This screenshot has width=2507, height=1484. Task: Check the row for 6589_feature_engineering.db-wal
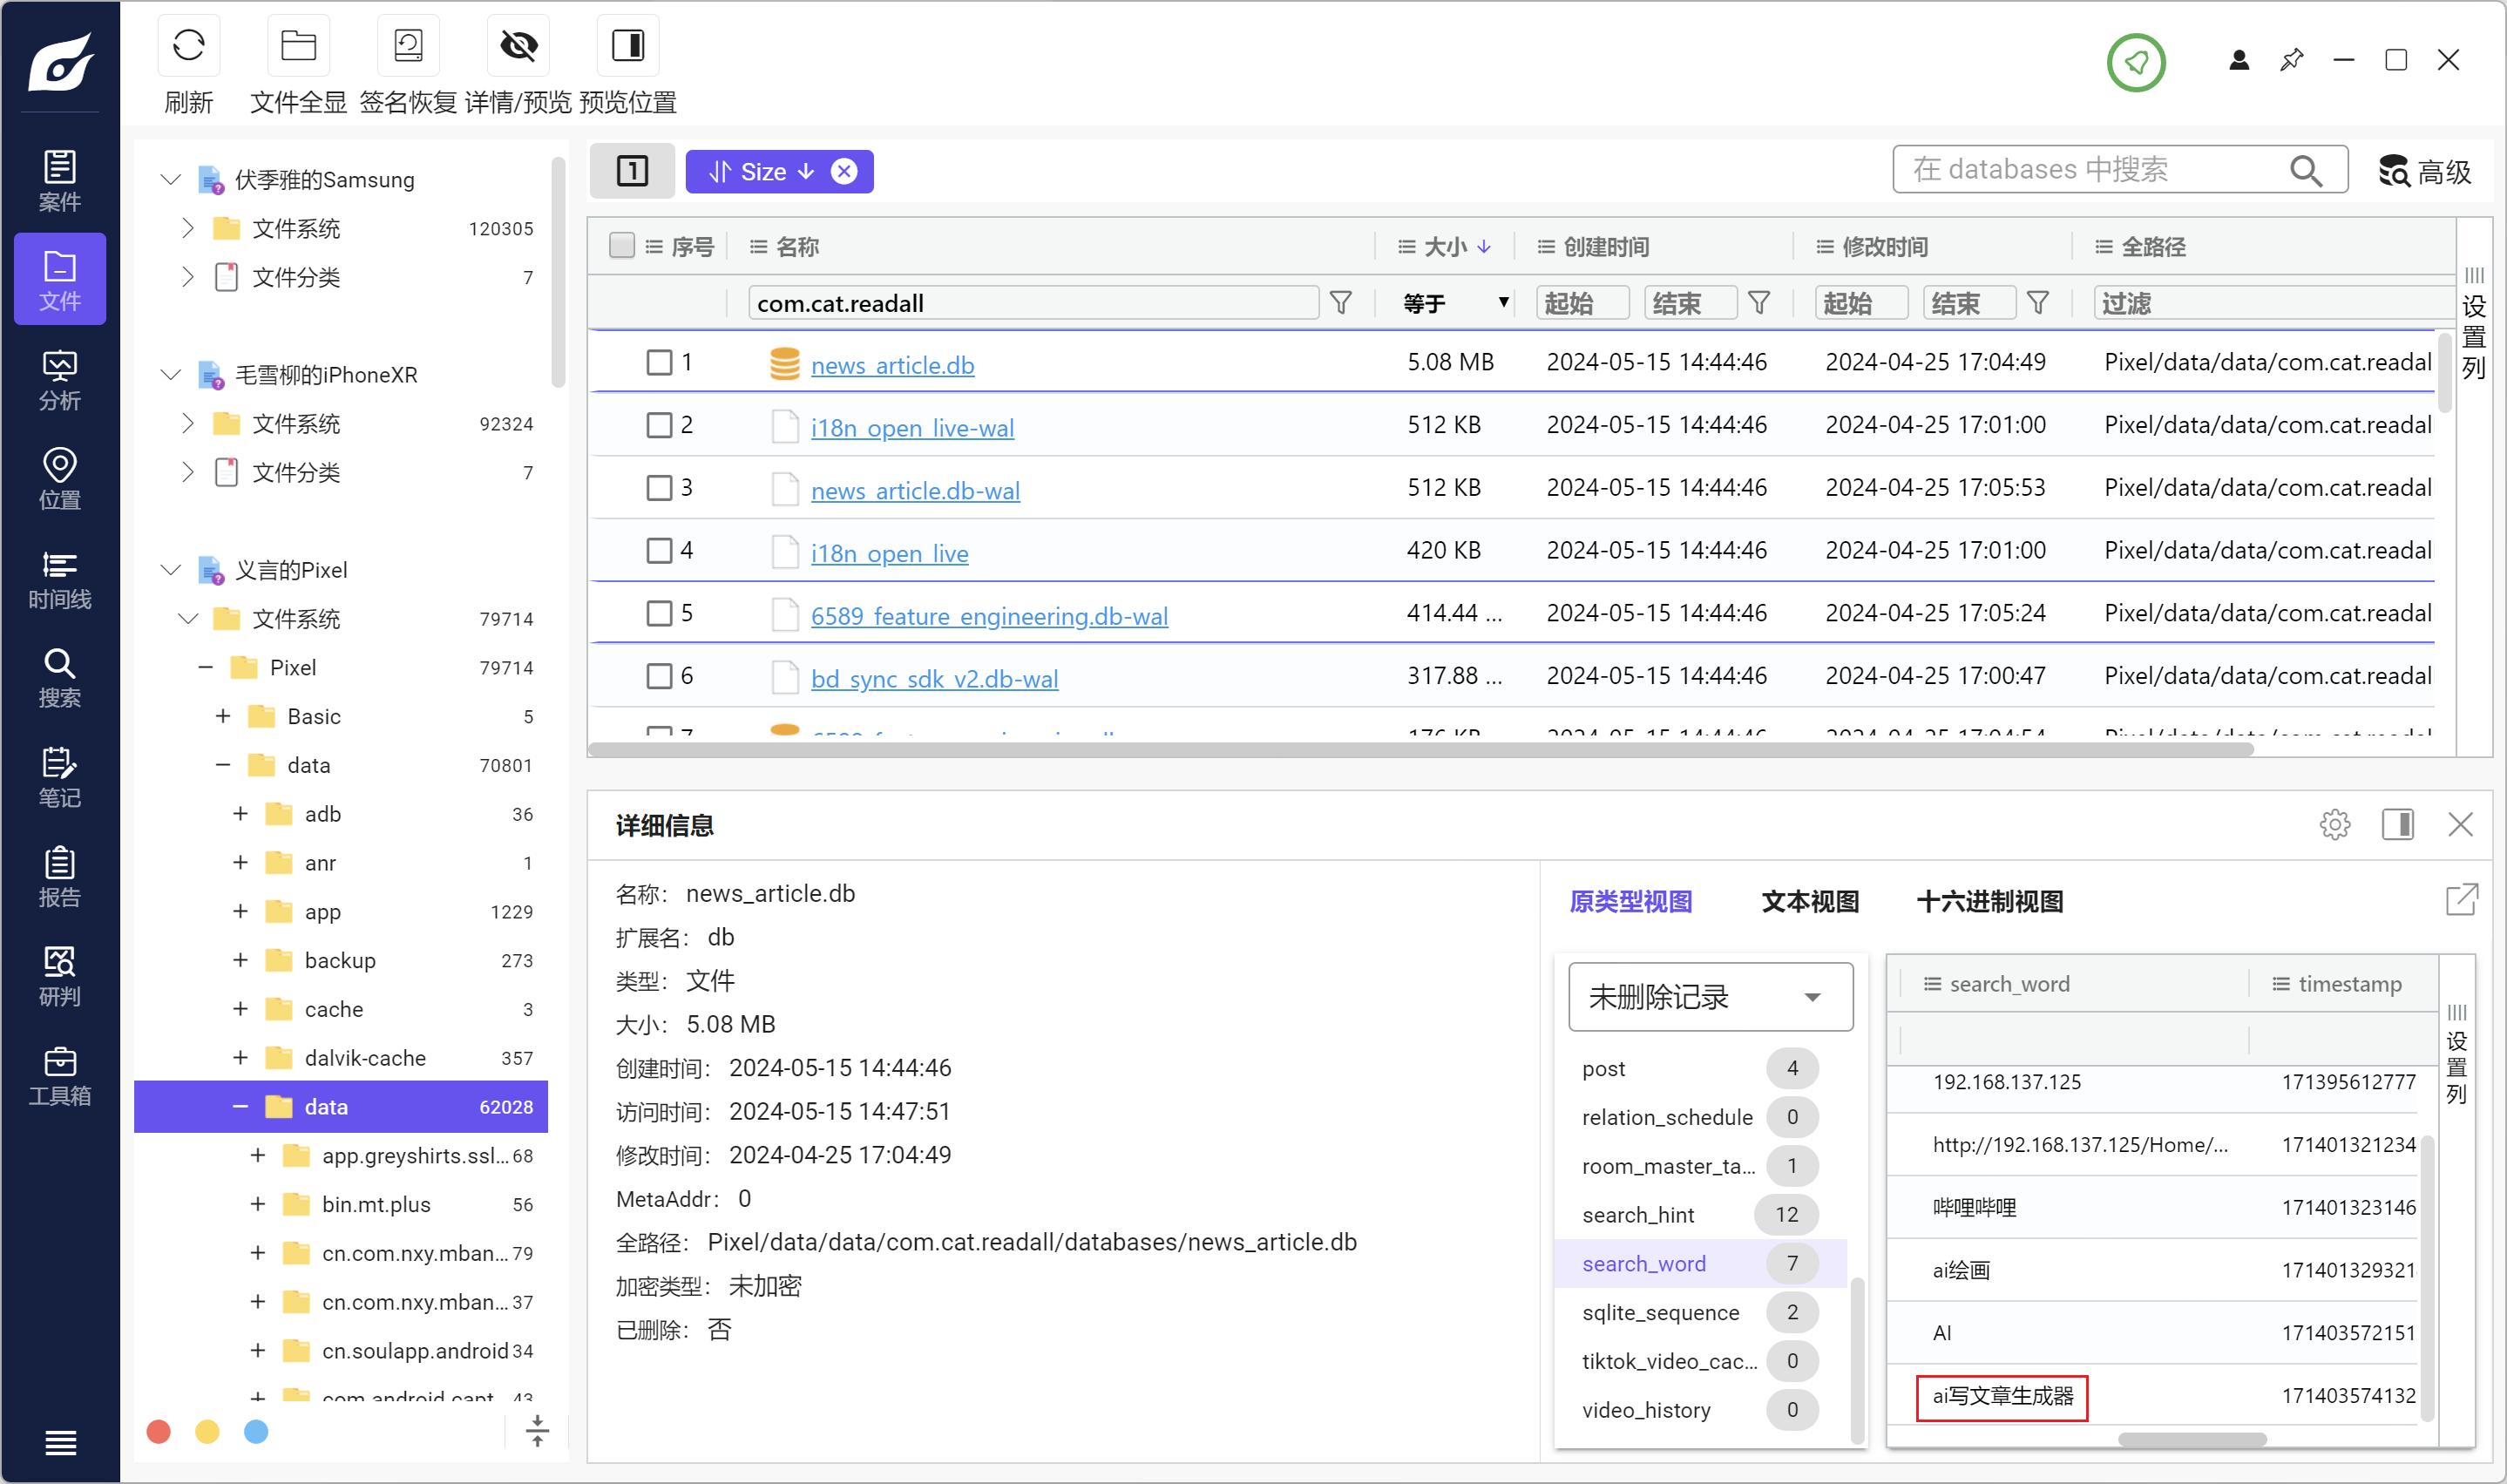659,613
